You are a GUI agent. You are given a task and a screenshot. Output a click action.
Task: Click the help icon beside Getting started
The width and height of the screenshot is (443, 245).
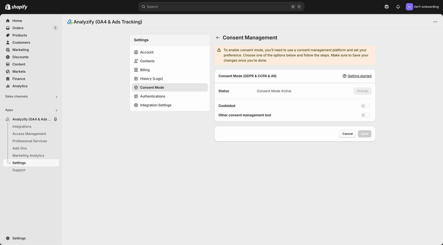click(x=345, y=76)
